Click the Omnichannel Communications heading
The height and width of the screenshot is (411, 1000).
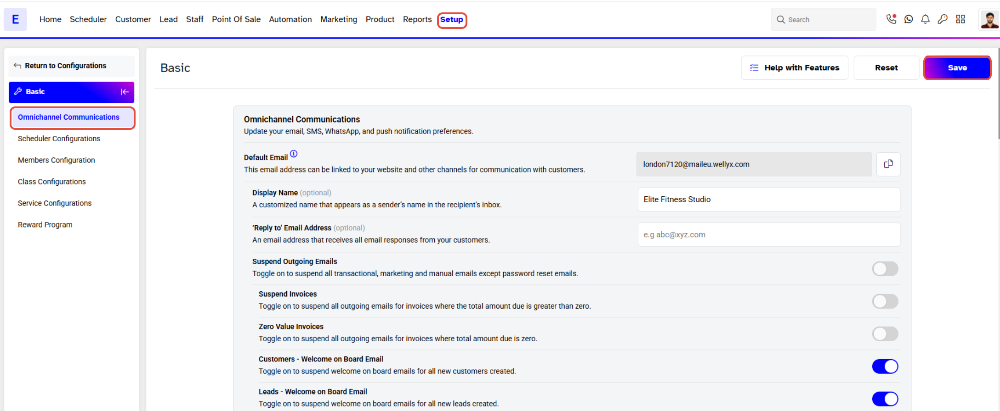[302, 119]
